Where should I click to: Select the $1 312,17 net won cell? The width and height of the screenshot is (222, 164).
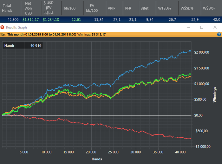(x=30, y=20)
